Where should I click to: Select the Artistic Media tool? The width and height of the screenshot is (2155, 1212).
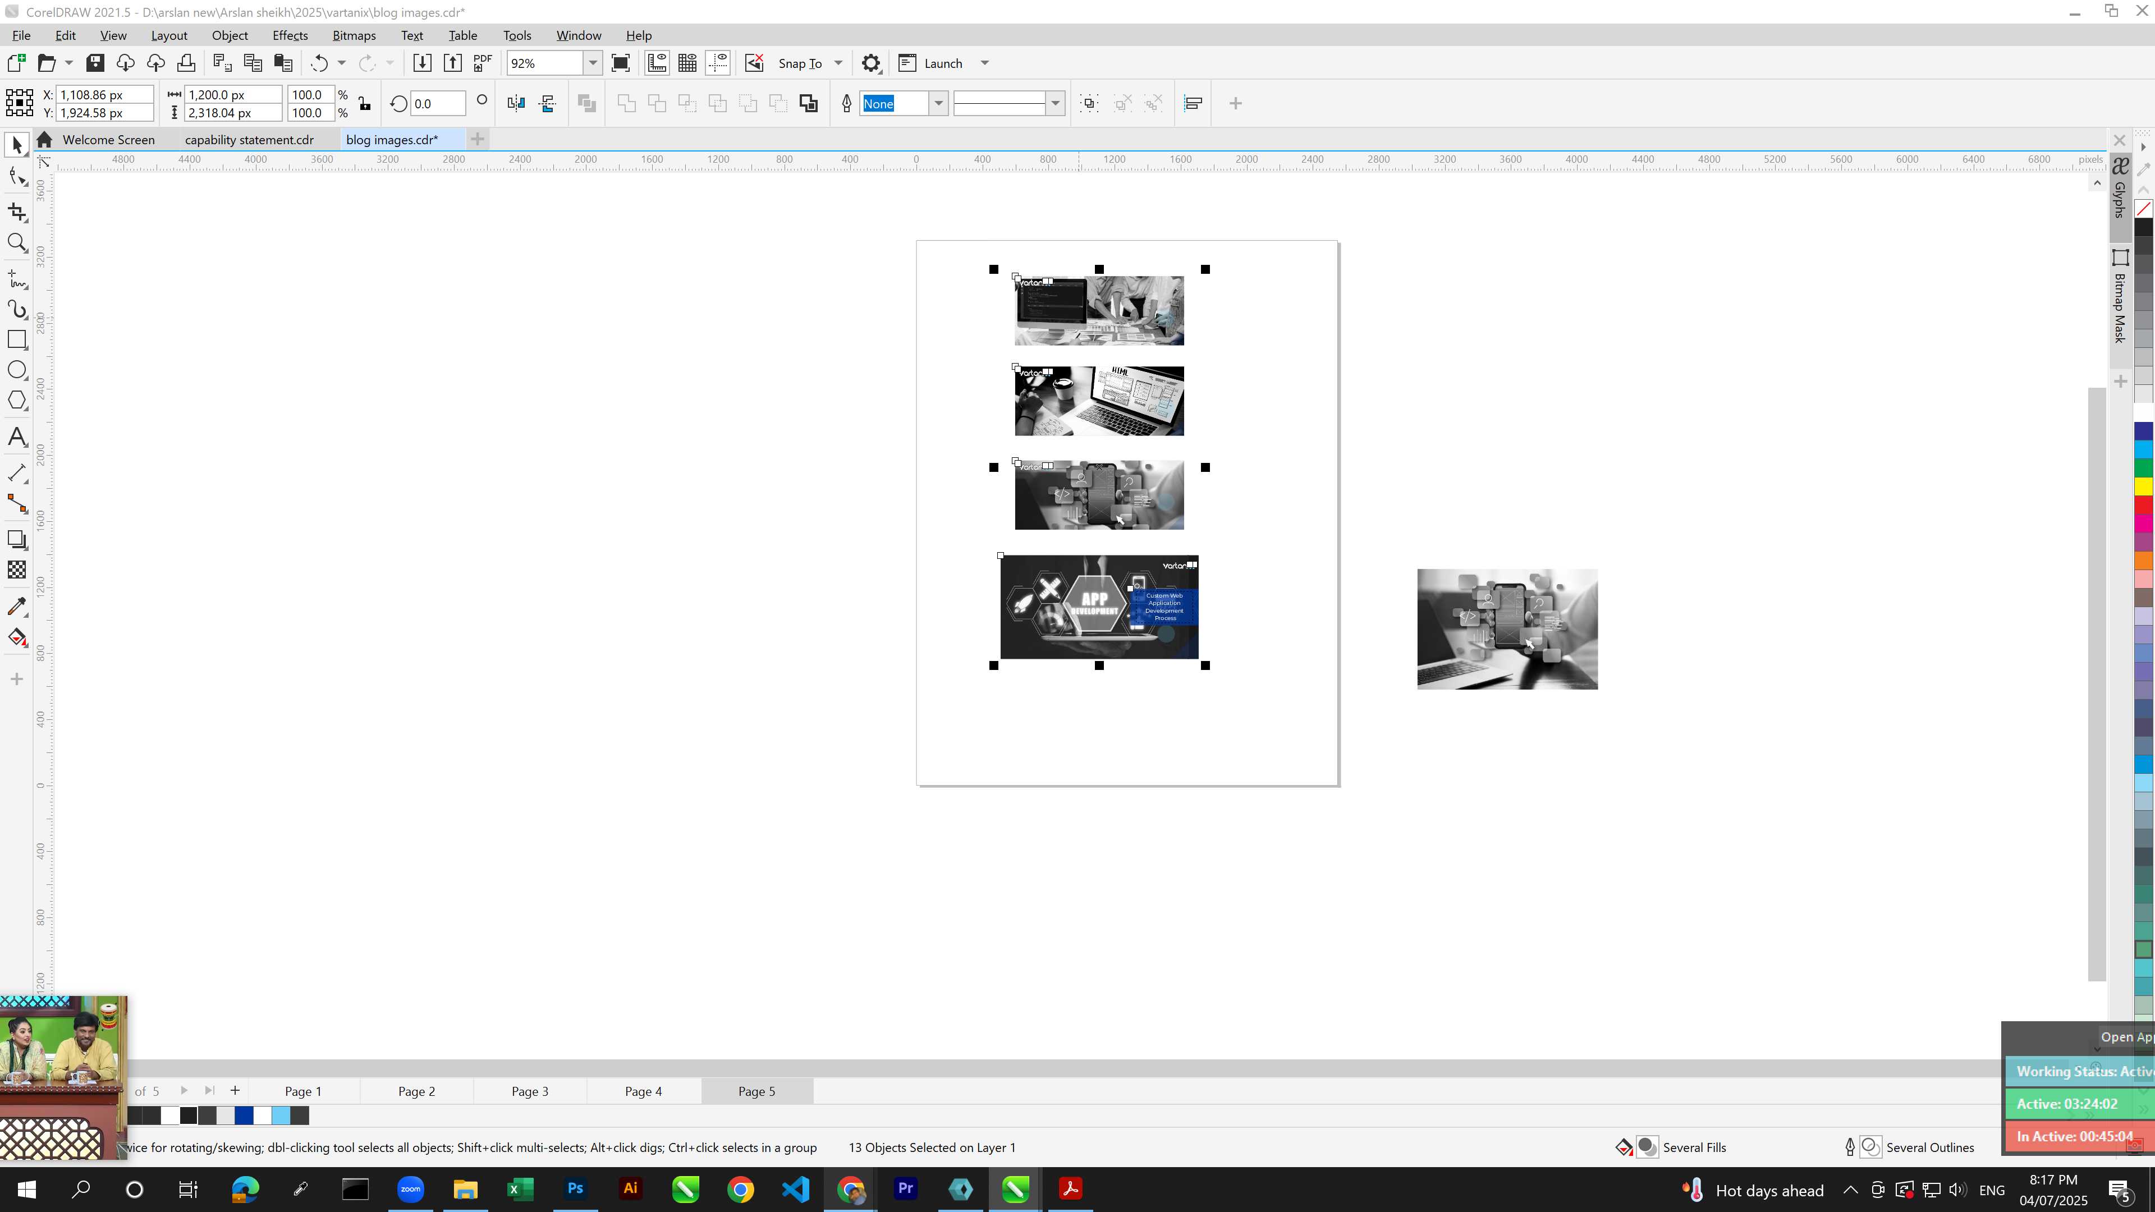point(17,310)
